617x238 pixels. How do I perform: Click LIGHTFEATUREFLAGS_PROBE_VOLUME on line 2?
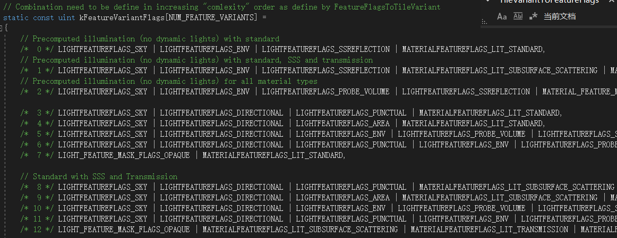pyautogui.click(x=326, y=92)
